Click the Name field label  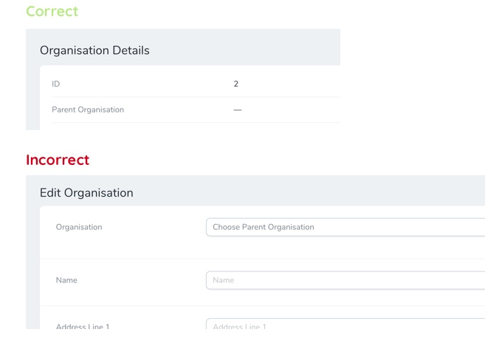(x=66, y=280)
